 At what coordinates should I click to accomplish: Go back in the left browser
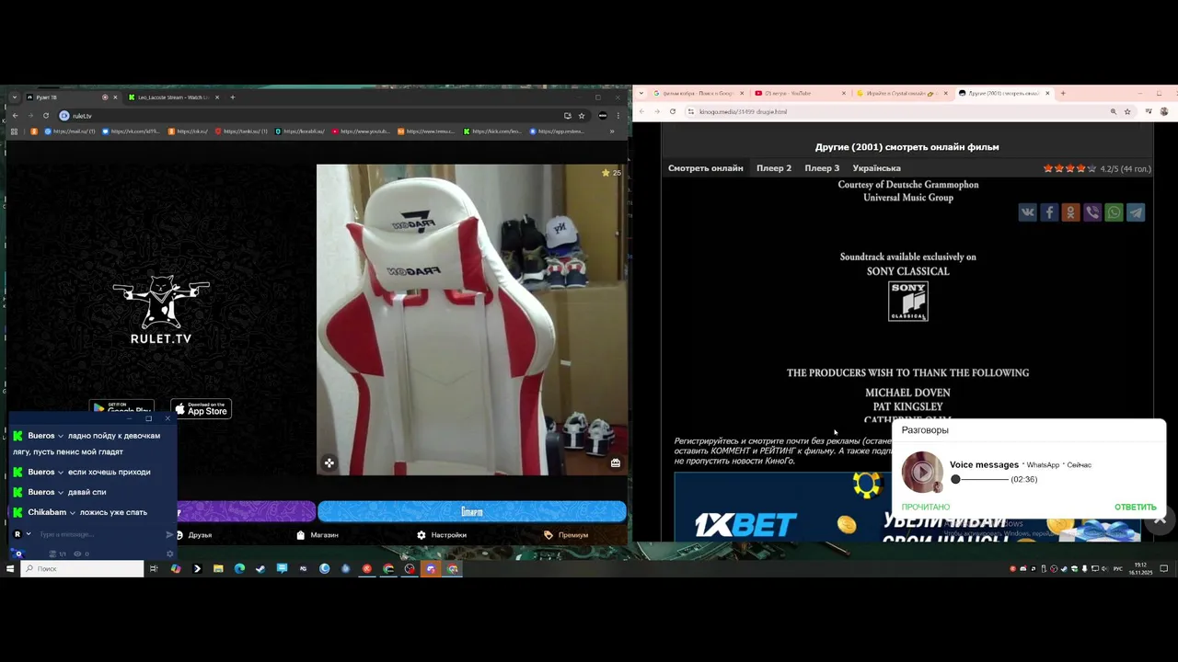[15, 116]
